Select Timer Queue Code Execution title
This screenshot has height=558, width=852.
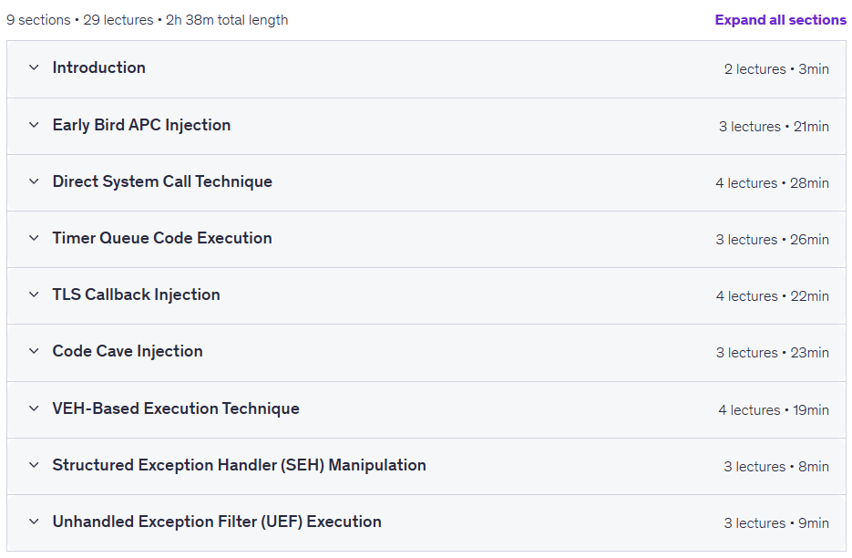tap(162, 238)
